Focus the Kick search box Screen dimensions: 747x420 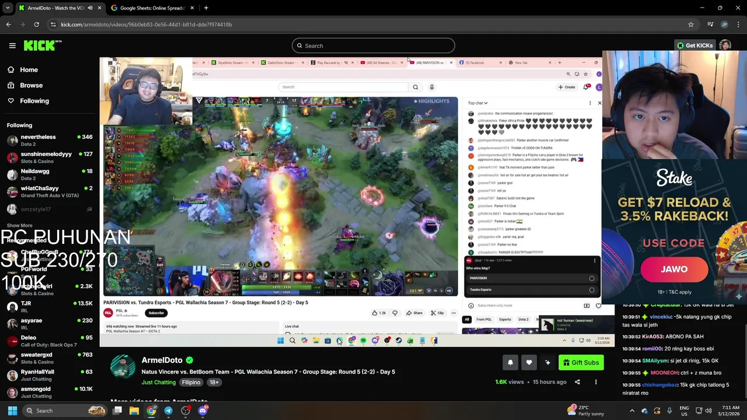[373, 45]
